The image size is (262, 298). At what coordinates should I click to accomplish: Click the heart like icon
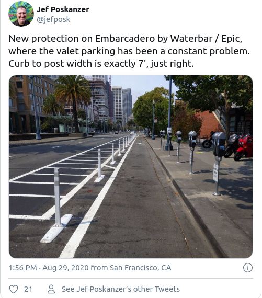pyautogui.click(x=14, y=289)
